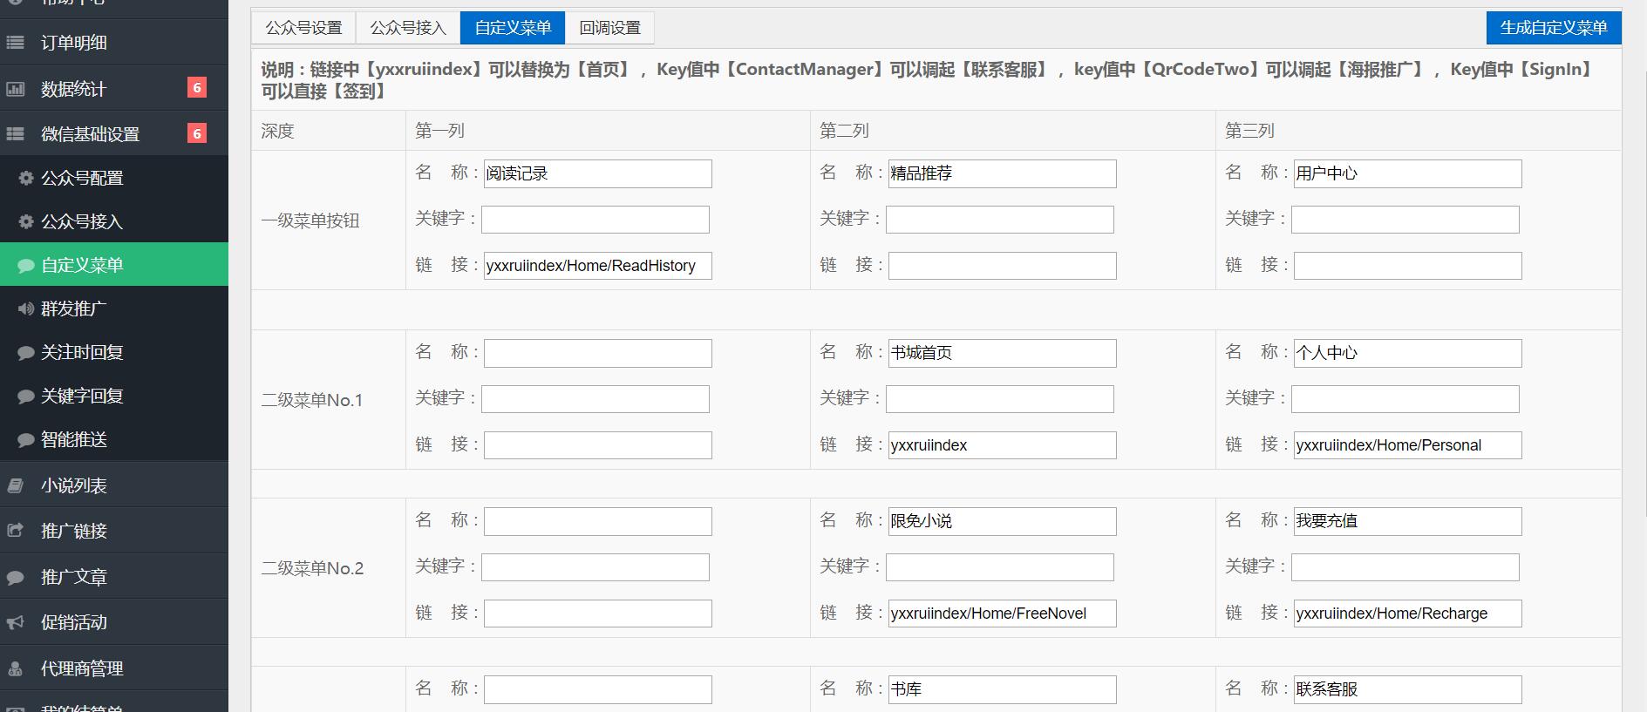Click the book icon beside 小说列表
This screenshot has height=712, width=1647.
(x=15, y=485)
